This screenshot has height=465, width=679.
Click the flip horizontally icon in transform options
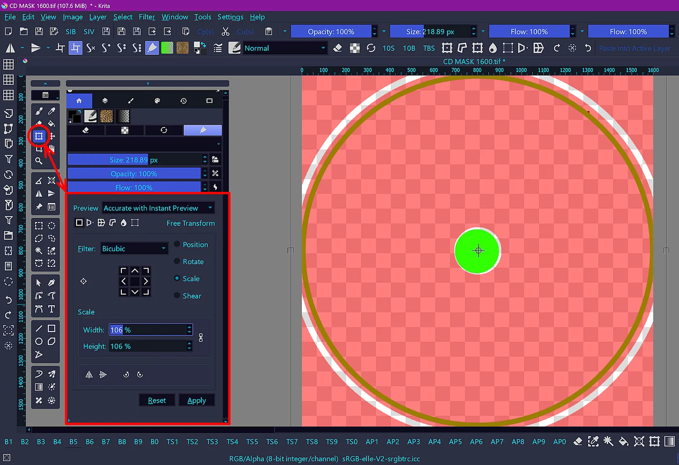click(x=89, y=374)
